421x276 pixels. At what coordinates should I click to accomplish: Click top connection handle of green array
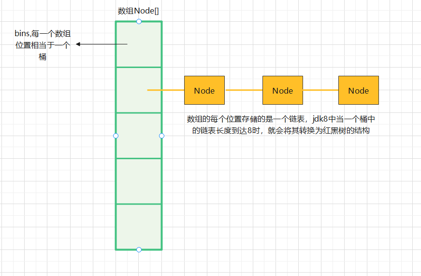tap(139, 21)
